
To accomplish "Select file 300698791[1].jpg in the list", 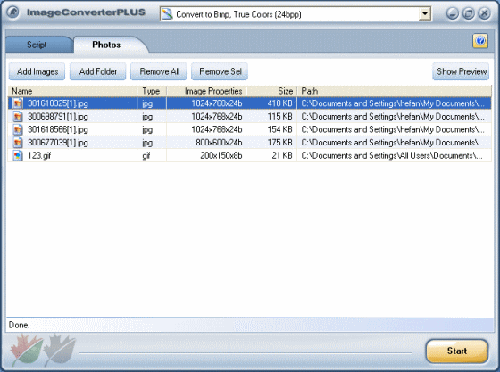I will click(250, 117).
